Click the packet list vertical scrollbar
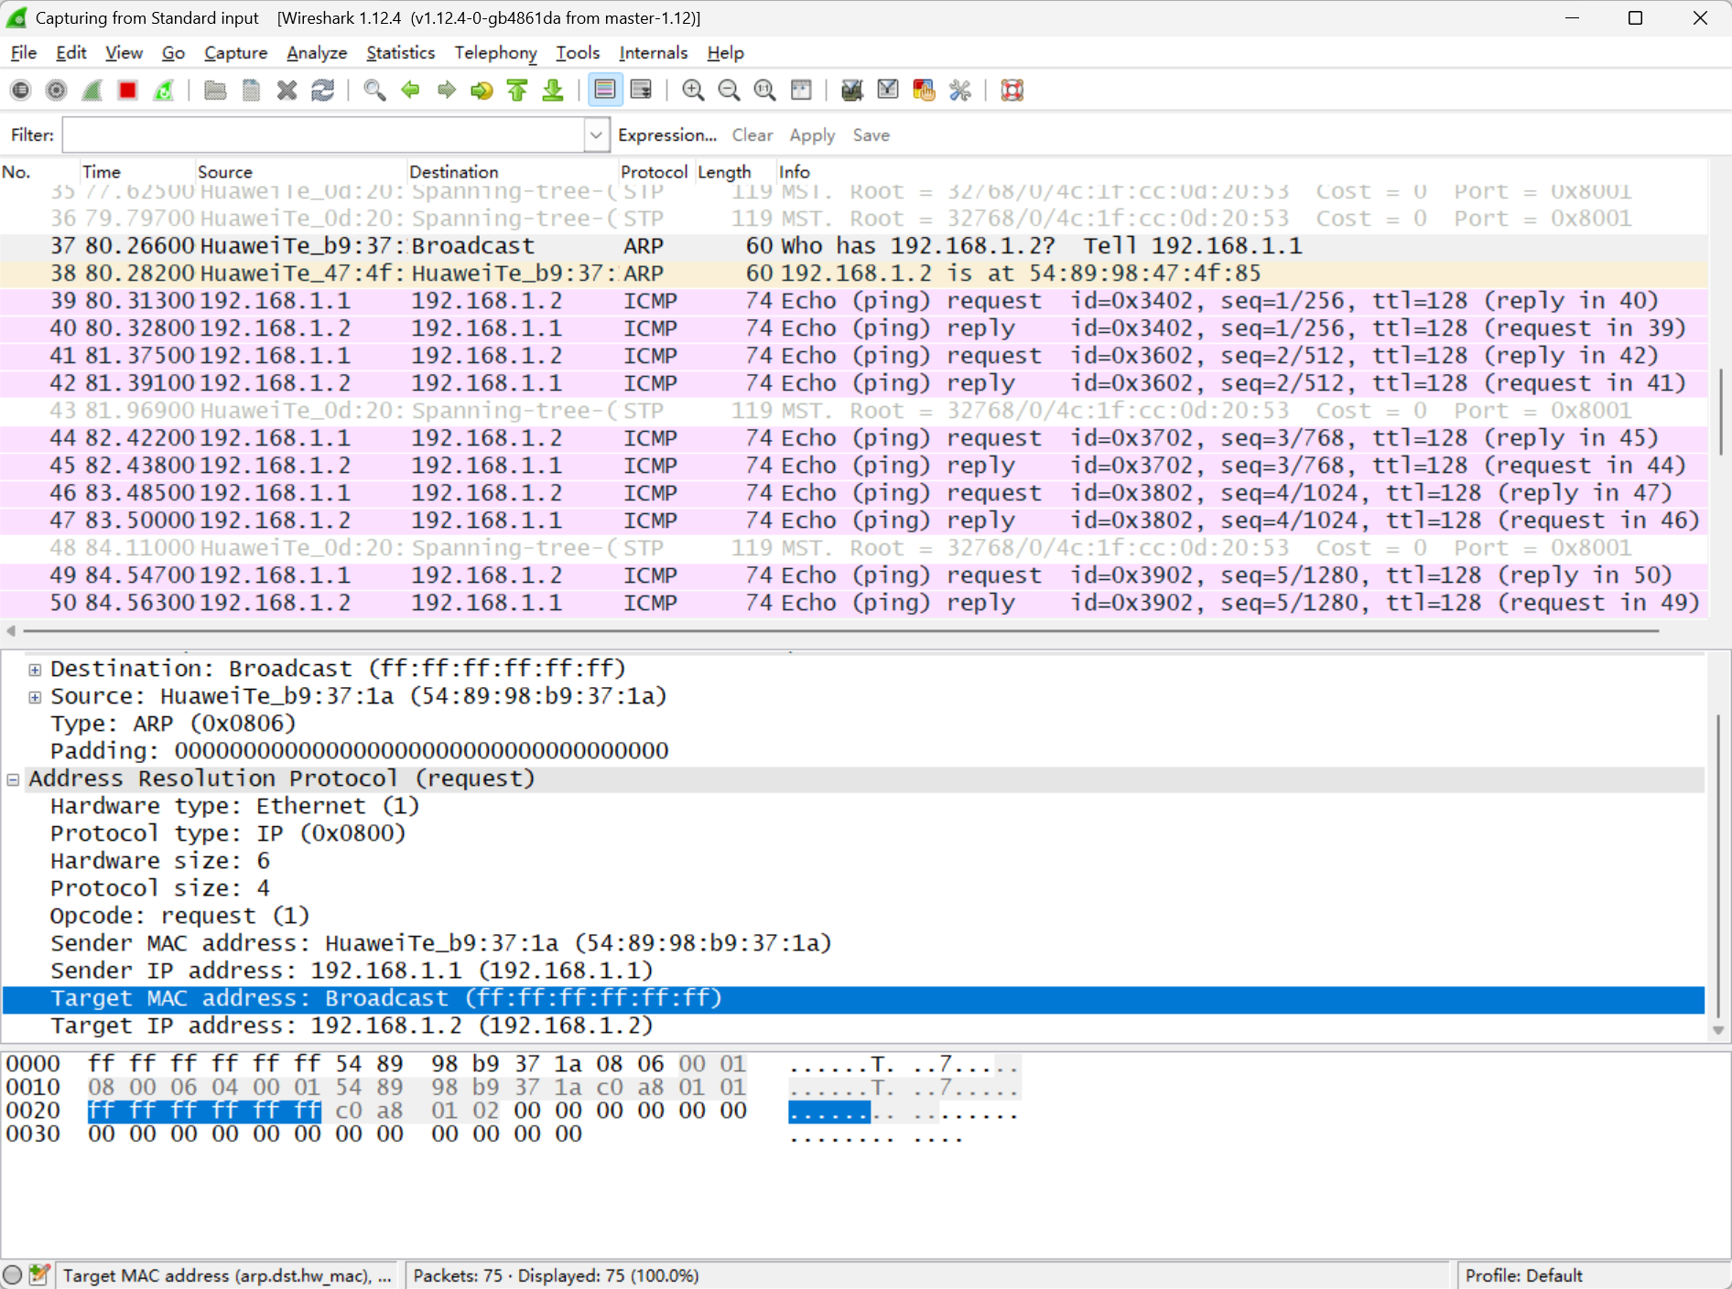 [x=1719, y=412]
